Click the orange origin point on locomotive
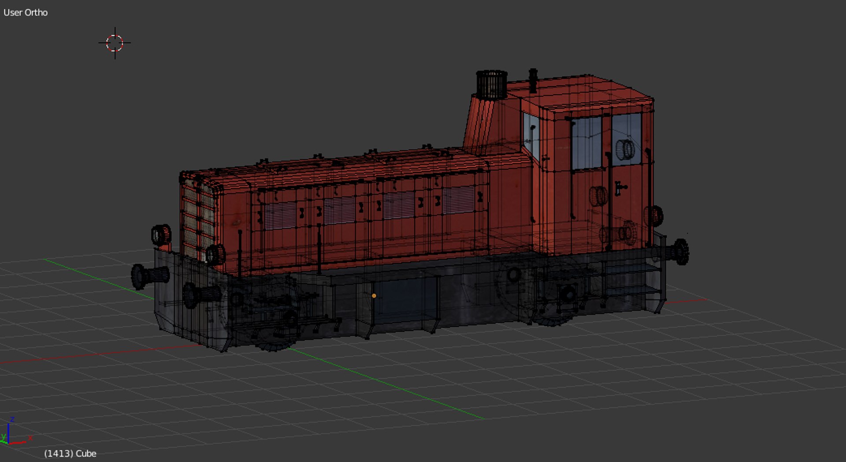Viewport: 846px width, 462px height. (x=374, y=296)
